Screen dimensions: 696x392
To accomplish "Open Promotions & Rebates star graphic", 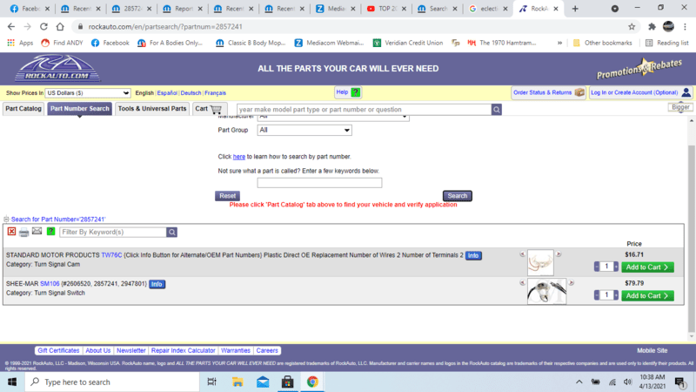I will (x=639, y=69).
